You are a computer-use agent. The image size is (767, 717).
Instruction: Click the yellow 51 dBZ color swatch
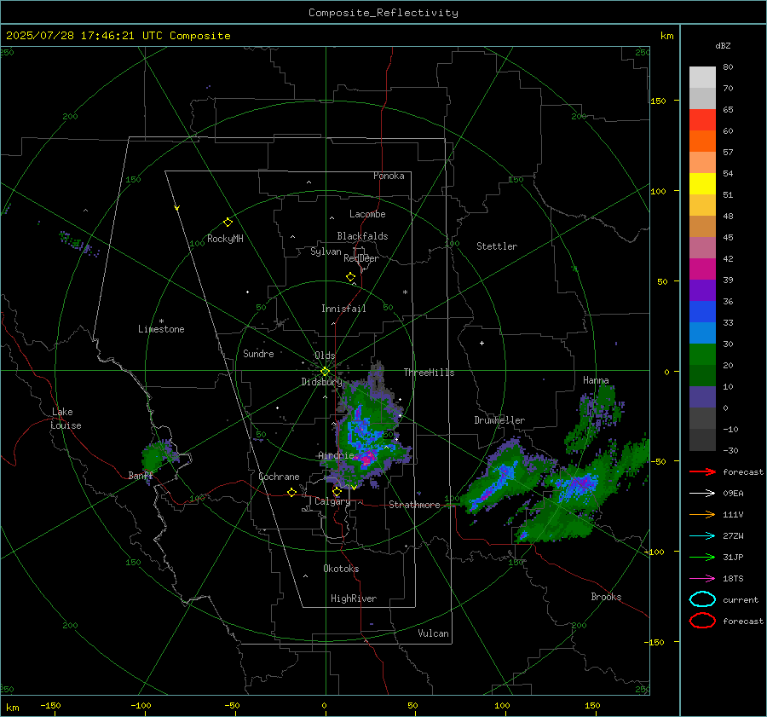[702, 184]
